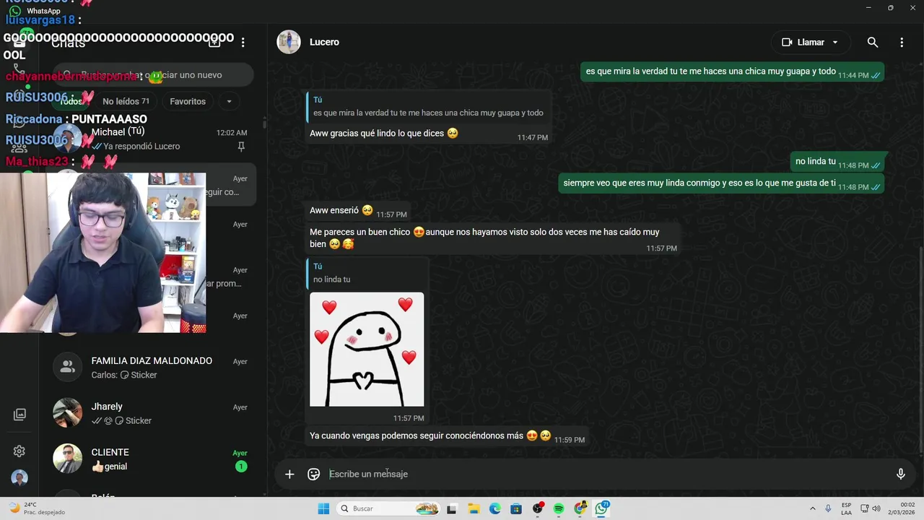Open tray microphone indicator
924x520 pixels.
click(828, 508)
